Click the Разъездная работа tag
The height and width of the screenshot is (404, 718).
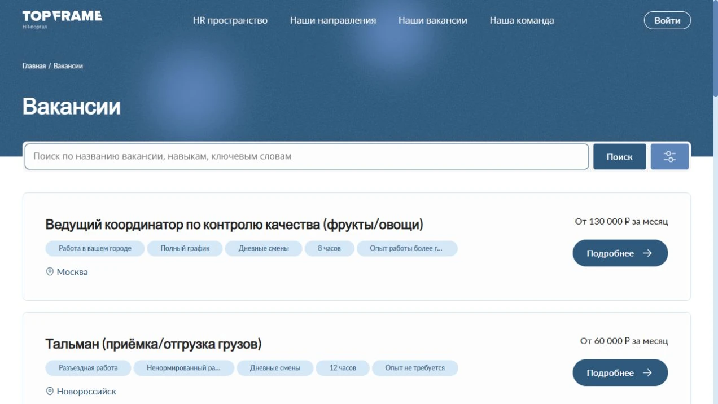(88, 368)
